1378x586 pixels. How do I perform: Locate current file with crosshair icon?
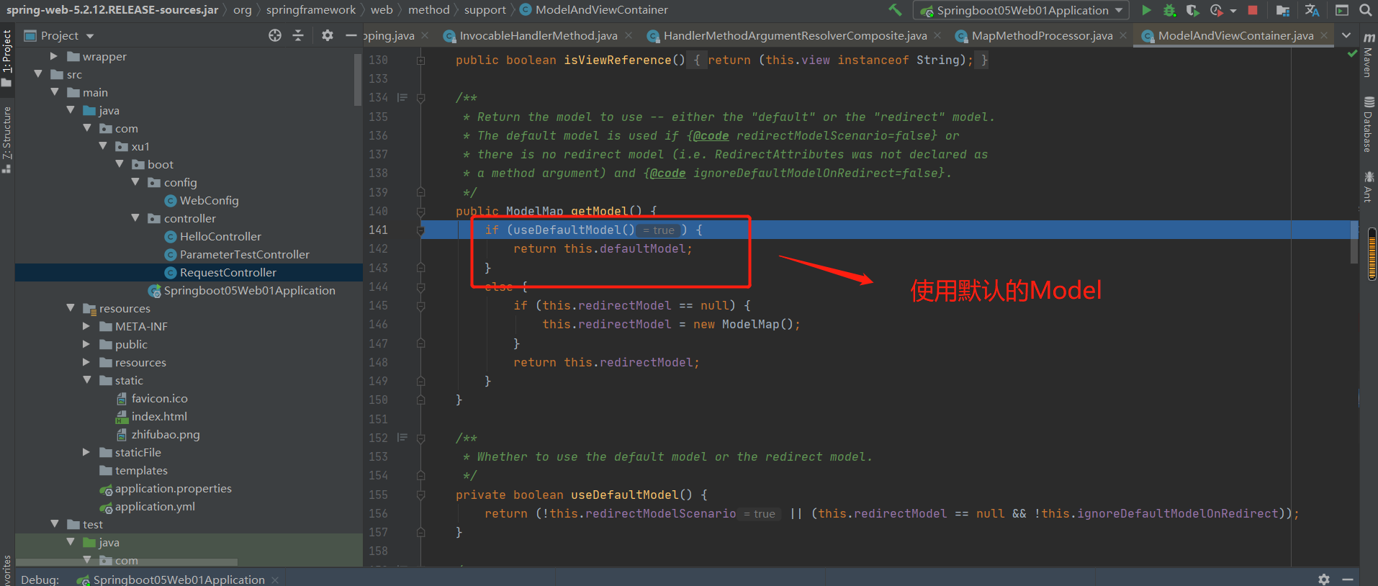tap(275, 35)
